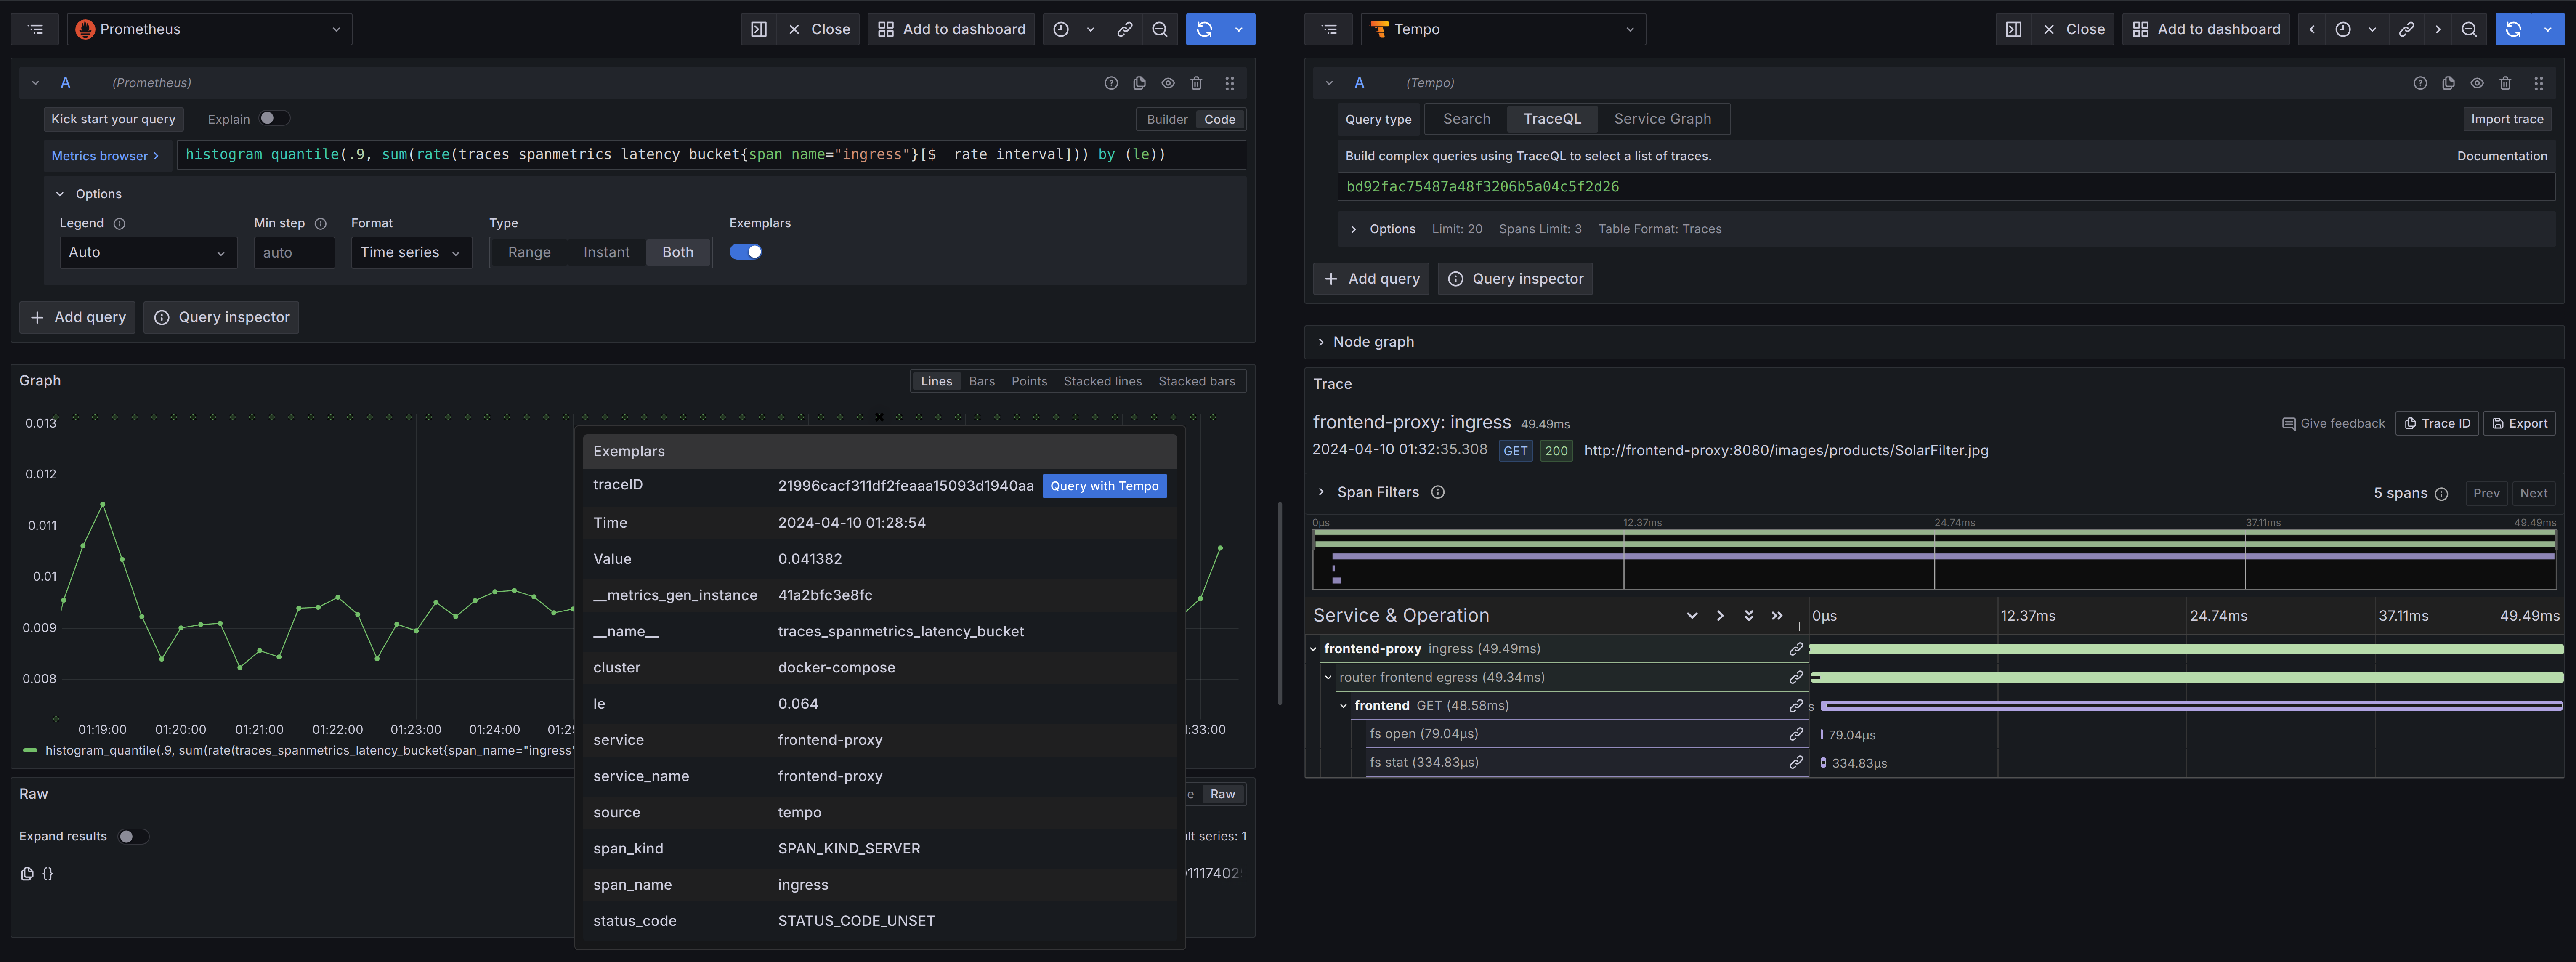The width and height of the screenshot is (2576, 962).
Task: Open the Legend Auto dropdown
Action: 147,252
